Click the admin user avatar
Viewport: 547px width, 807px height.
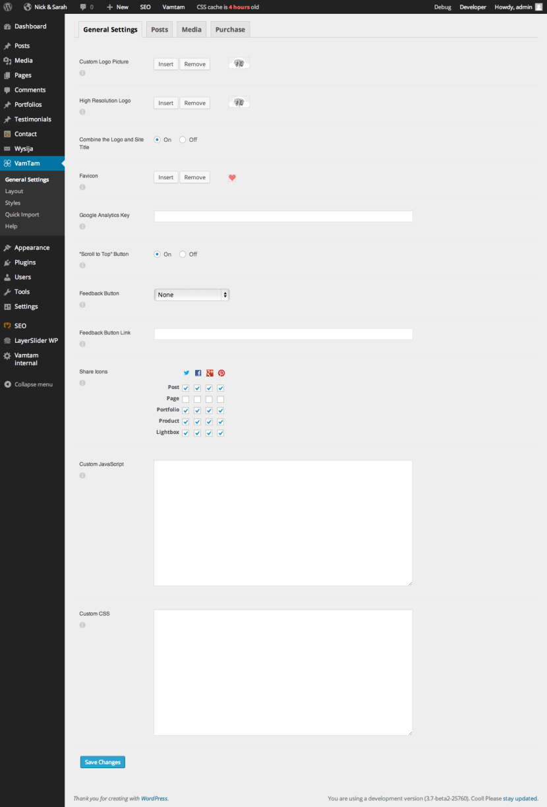click(538, 7)
